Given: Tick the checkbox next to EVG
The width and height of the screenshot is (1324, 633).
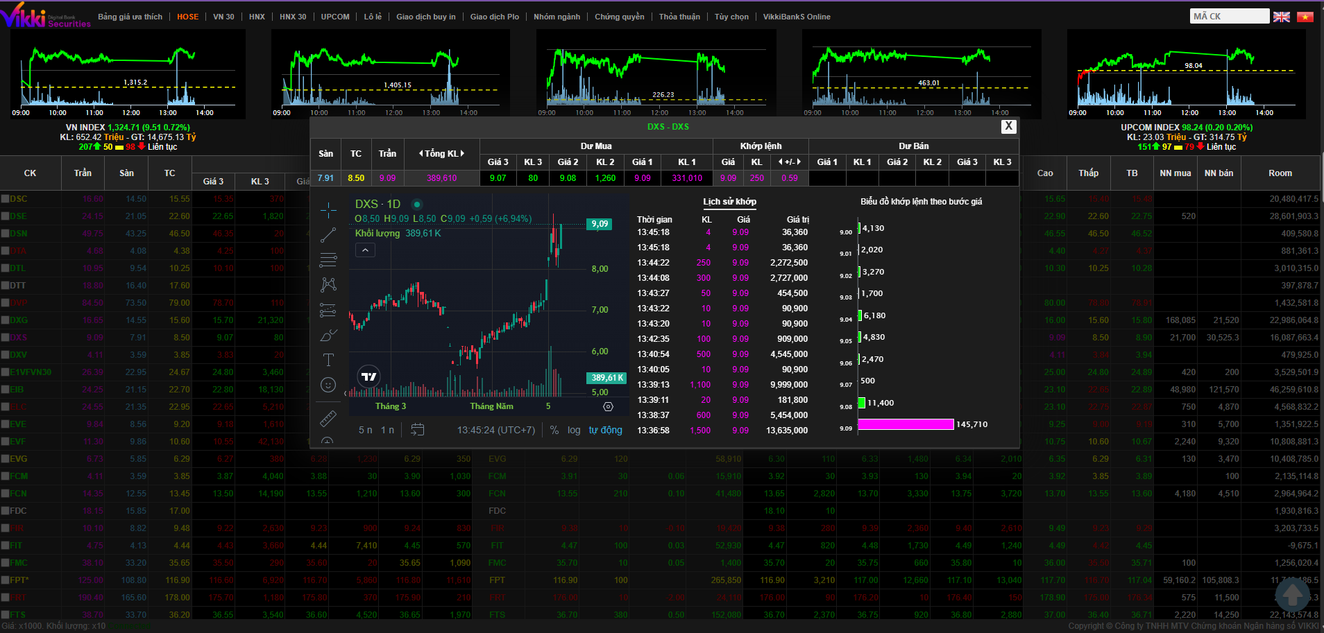Looking at the screenshot, I should point(5,459).
